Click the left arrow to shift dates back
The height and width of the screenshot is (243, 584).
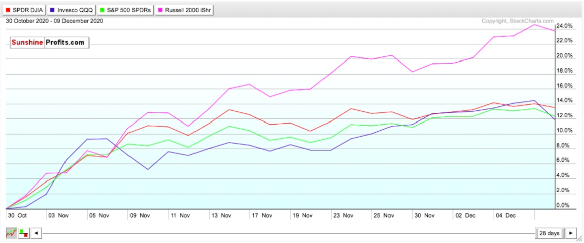click(x=36, y=234)
